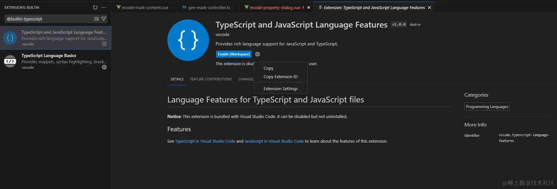The image size is (557, 189).
Task: Switch to the Feature Contributions tab
Action: tap(211, 79)
